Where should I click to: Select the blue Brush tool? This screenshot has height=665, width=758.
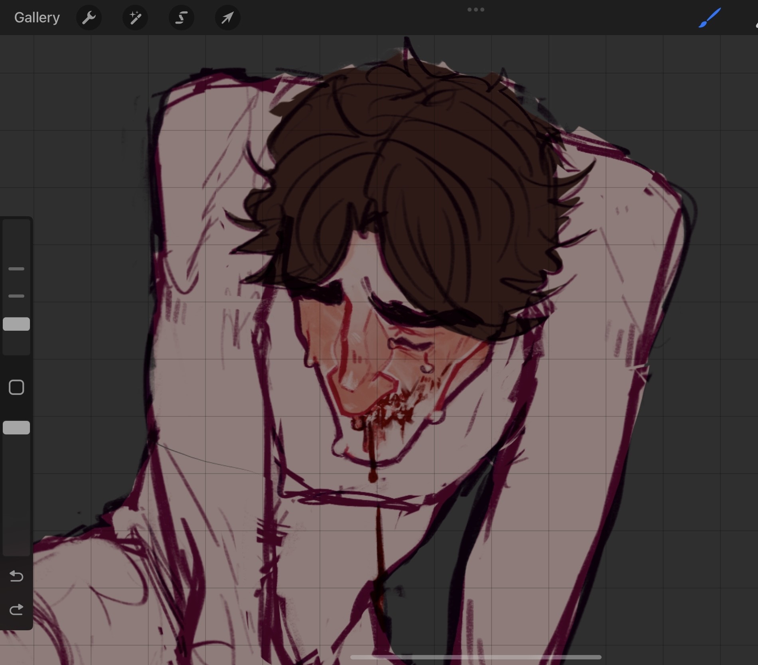[x=709, y=18]
